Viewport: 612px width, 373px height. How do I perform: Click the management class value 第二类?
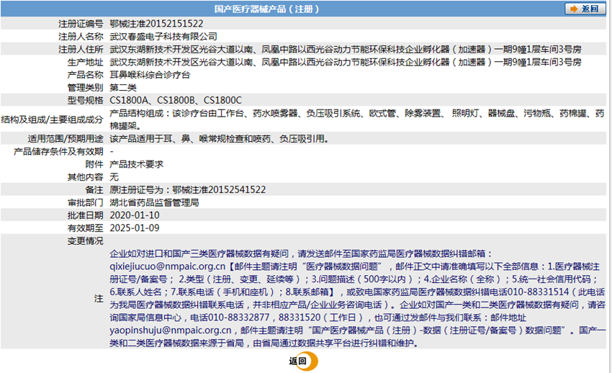(x=123, y=87)
